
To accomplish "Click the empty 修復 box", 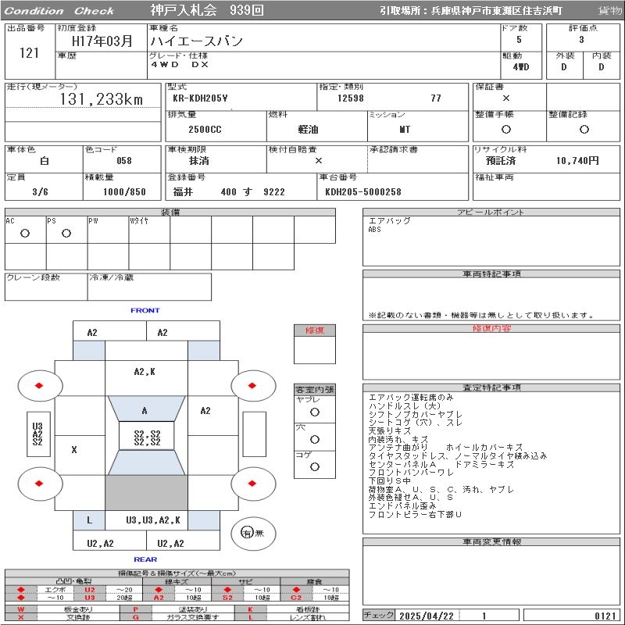I will [x=315, y=349].
